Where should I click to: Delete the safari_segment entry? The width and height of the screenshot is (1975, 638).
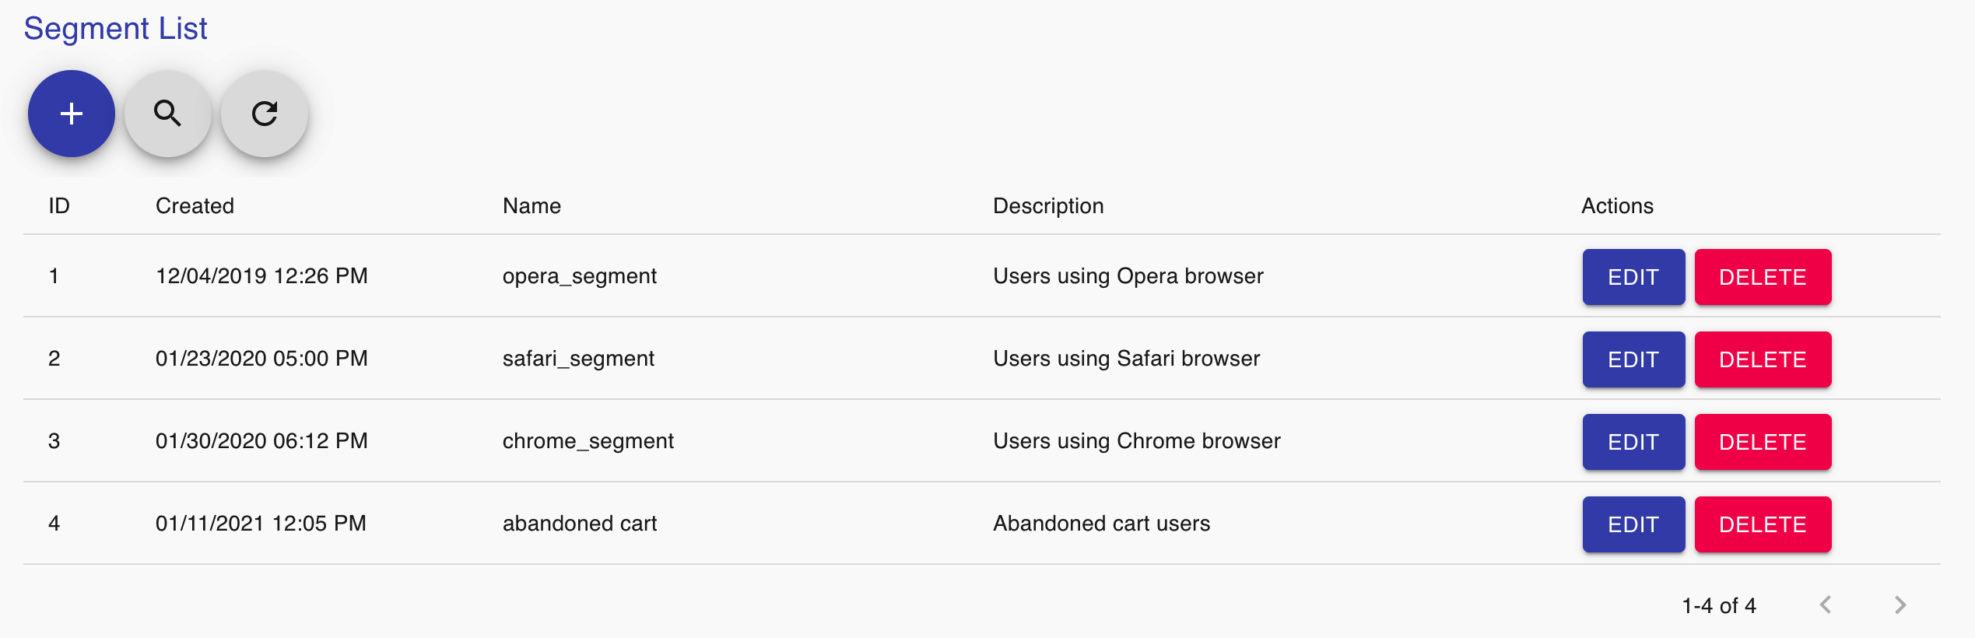1763,359
